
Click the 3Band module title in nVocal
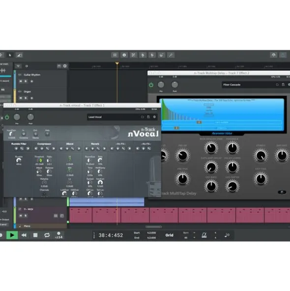(x=70, y=144)
